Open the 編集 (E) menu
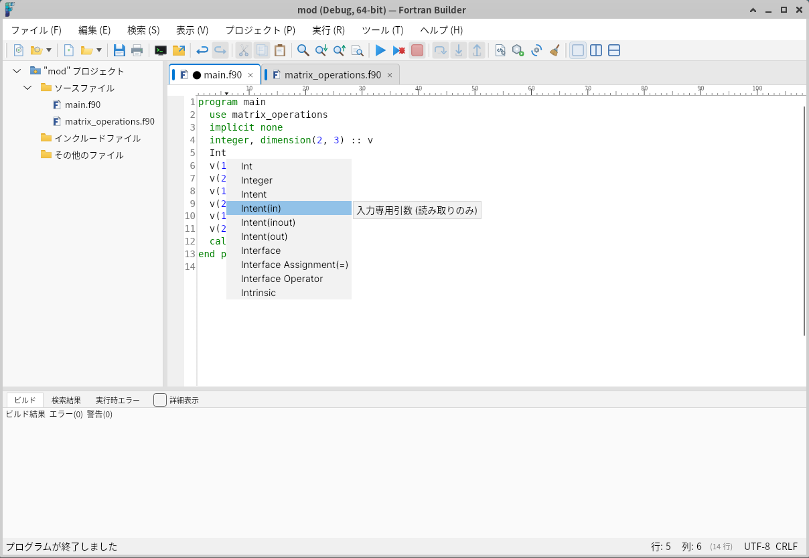The width and height of the screenshot is (809, 558). coord(94,30)
